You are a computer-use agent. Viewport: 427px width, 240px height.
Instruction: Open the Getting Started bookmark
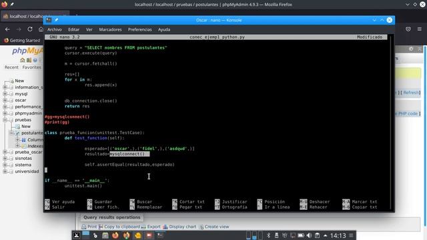click(22, 40)
